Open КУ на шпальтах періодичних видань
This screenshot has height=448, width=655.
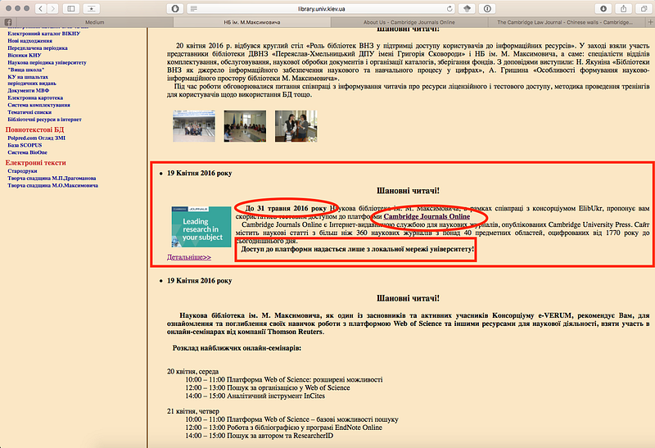[x=32, y=79]
